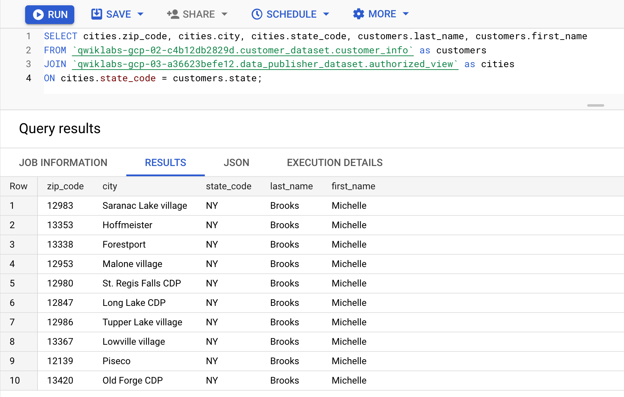Click the RUN play icon
The width and height of the screenshot is (624, 397).
(x=38, y=14)
